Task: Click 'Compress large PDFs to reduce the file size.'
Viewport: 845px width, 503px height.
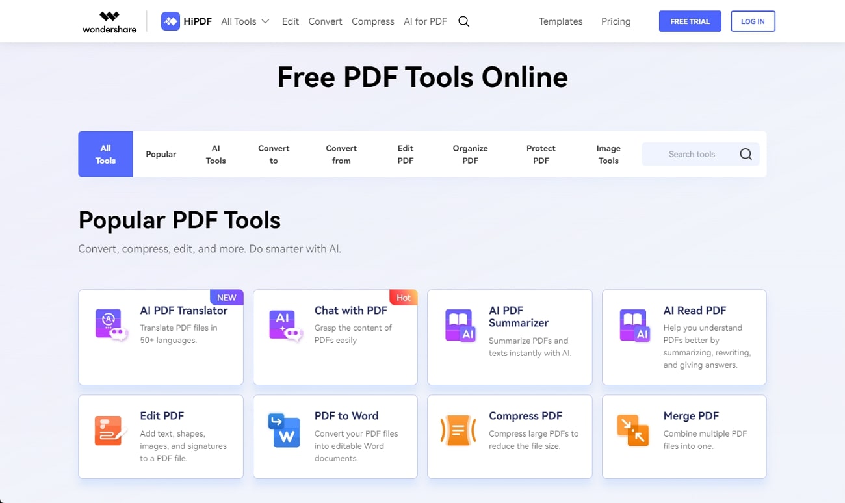Action: pyautogui.click(x=534, y=440)
